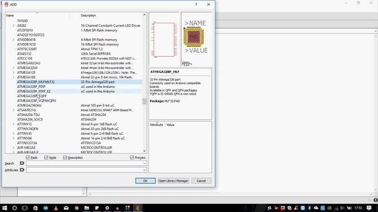Select the ATMEGA328P_PDIP part

(x=31, y=87)
